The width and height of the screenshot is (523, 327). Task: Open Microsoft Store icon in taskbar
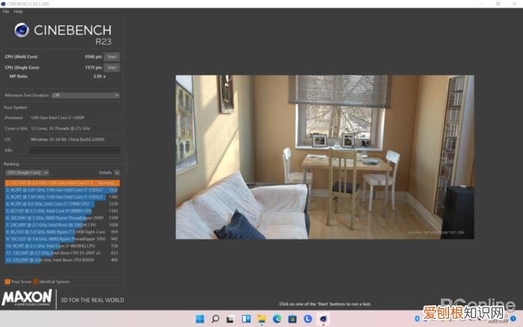292,320
